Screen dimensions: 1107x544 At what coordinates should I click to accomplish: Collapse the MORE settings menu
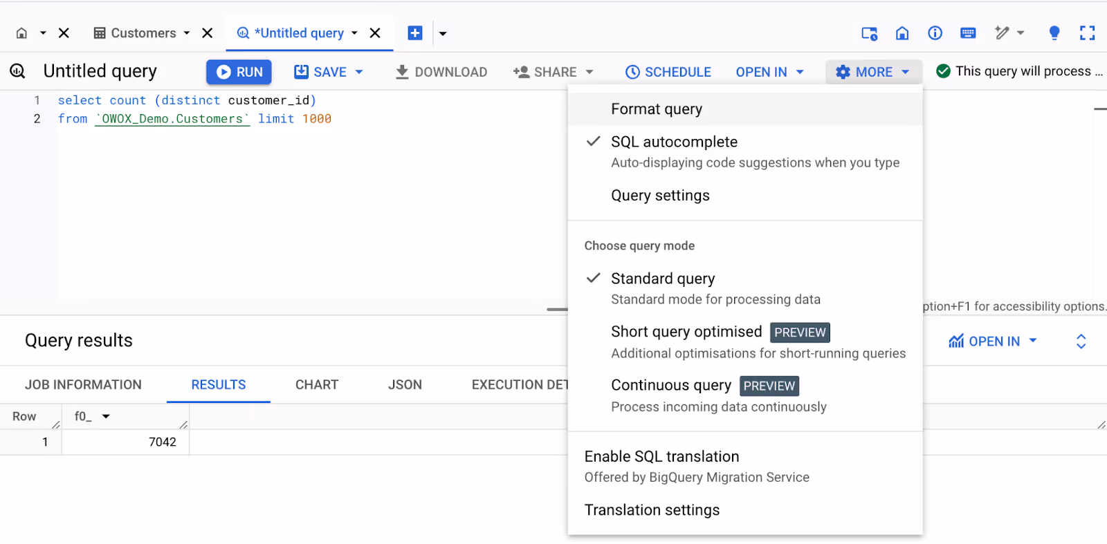[873, 72]
